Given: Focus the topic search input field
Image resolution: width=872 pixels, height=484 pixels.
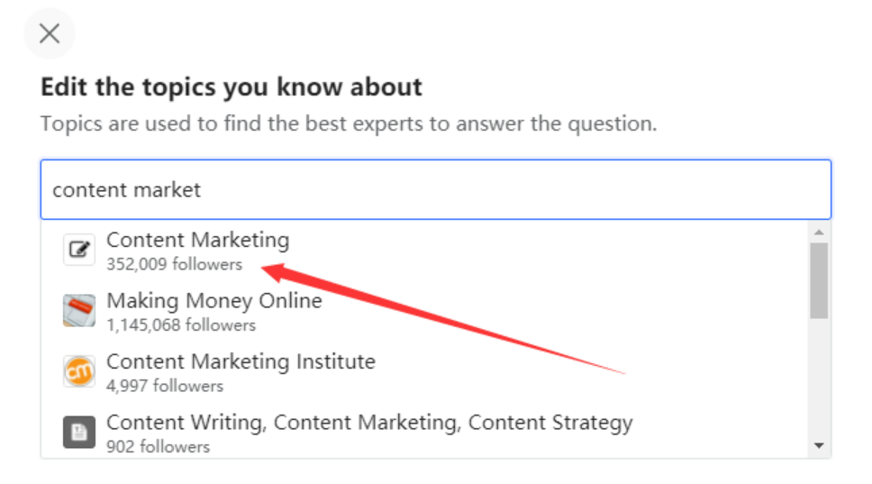Looking at the screenshot, I should (x=436, y=189).
